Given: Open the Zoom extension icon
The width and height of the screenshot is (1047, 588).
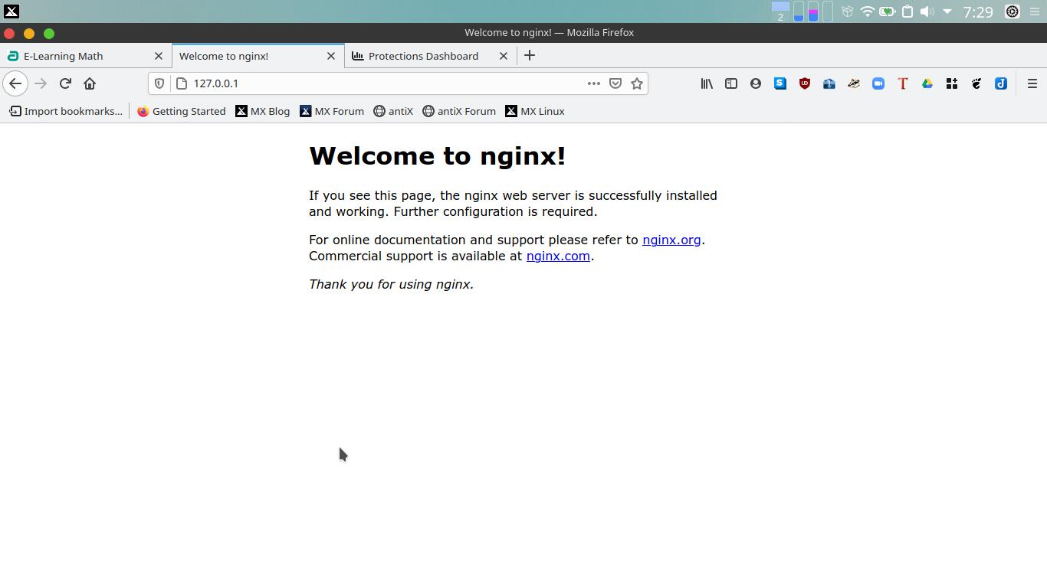Looking at the screenshot, I should [x=878, y=83].
